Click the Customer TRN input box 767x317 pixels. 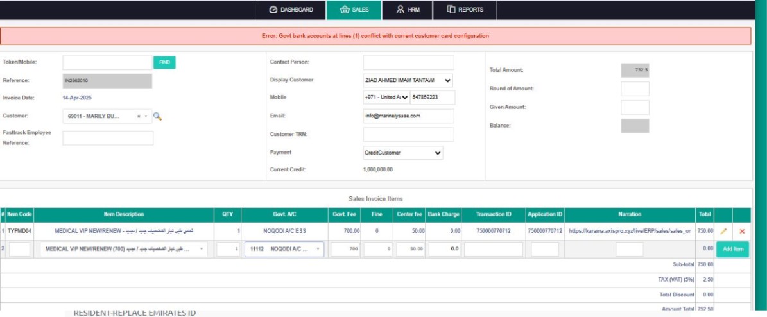[x=408, y=135]
